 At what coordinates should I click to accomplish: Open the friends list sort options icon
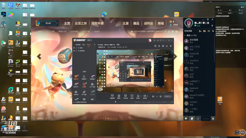click(209, 31)
